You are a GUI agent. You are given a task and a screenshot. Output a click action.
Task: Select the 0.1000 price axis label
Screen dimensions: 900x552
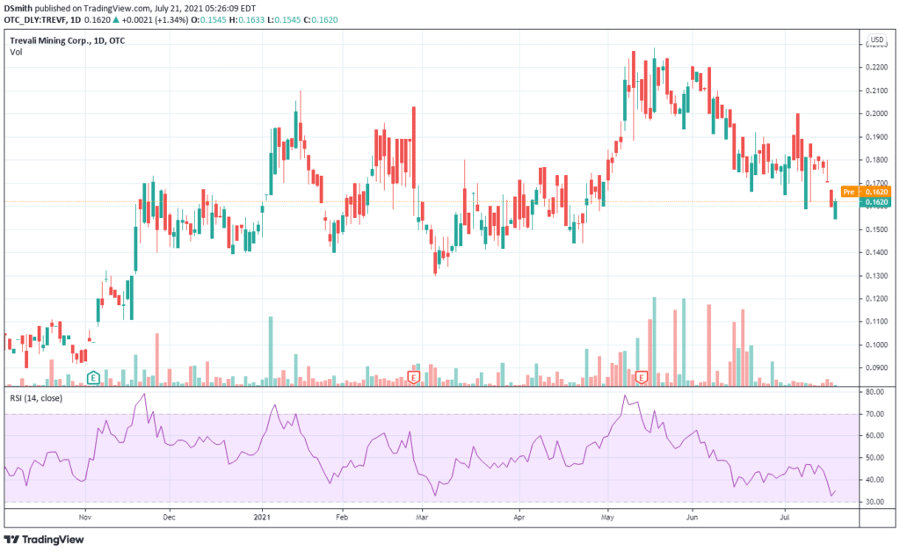pos(876,345)
